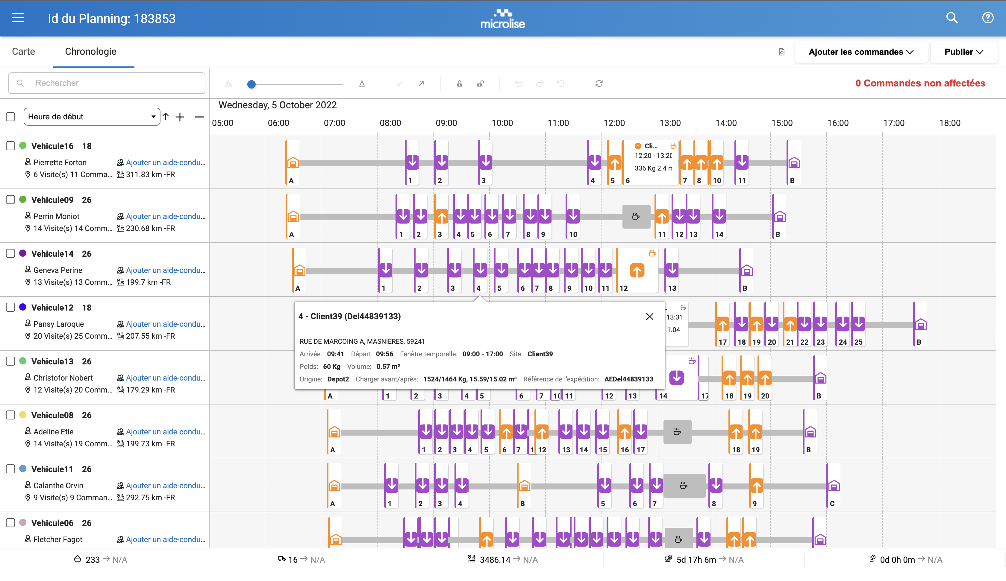Viewport: 1006px width, 581px height.
Task: Check the Vehicule09 checkbox
Action: [11, 200]
